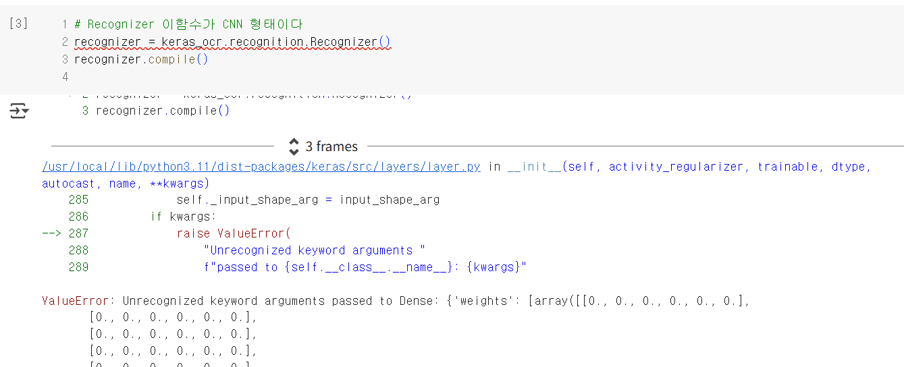Place cursor on the recognizer.compile() code line

pos(140,59)
